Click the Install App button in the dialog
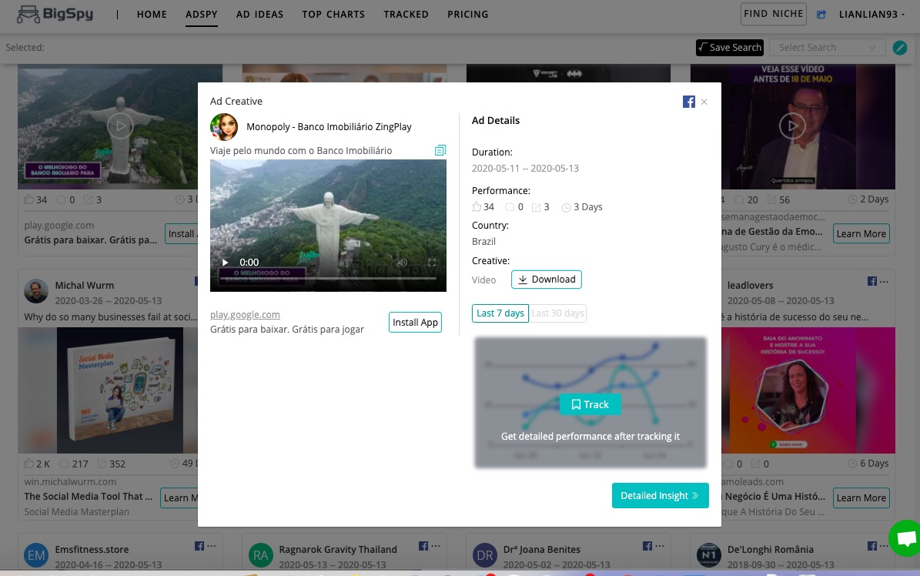920x576 pixels. click(415, 323)
